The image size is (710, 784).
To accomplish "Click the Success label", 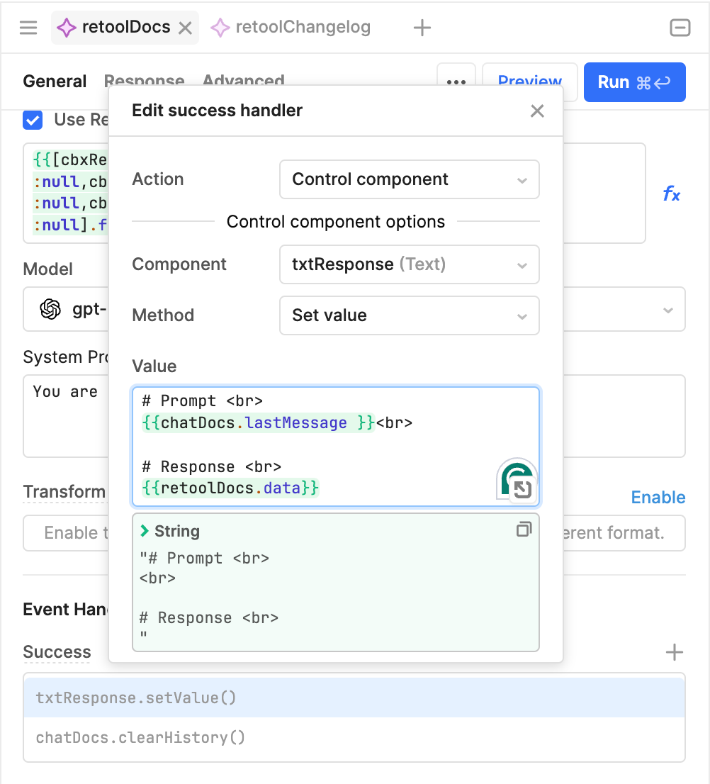I will point(57,652).
